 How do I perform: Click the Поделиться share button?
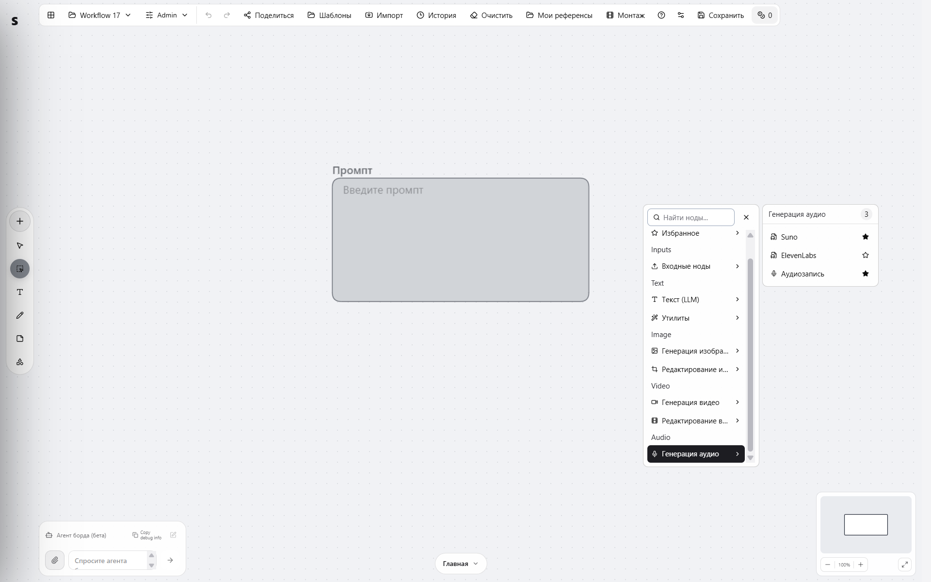[x=269, y=15]
